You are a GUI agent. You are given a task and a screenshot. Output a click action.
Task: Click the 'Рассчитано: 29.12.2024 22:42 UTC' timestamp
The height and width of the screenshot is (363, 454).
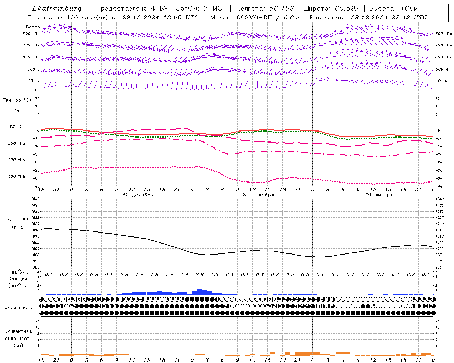368,17
